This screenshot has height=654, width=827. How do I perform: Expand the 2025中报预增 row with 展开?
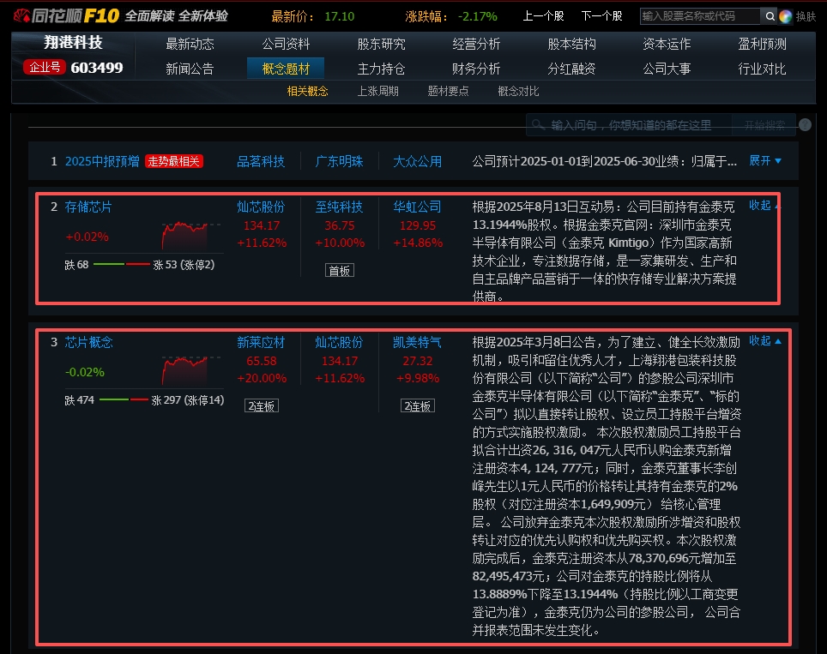[764, 160]
